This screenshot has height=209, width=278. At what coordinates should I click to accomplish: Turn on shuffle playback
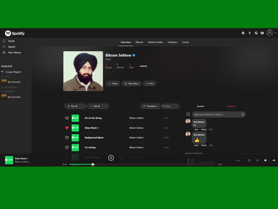coord(257,161)
